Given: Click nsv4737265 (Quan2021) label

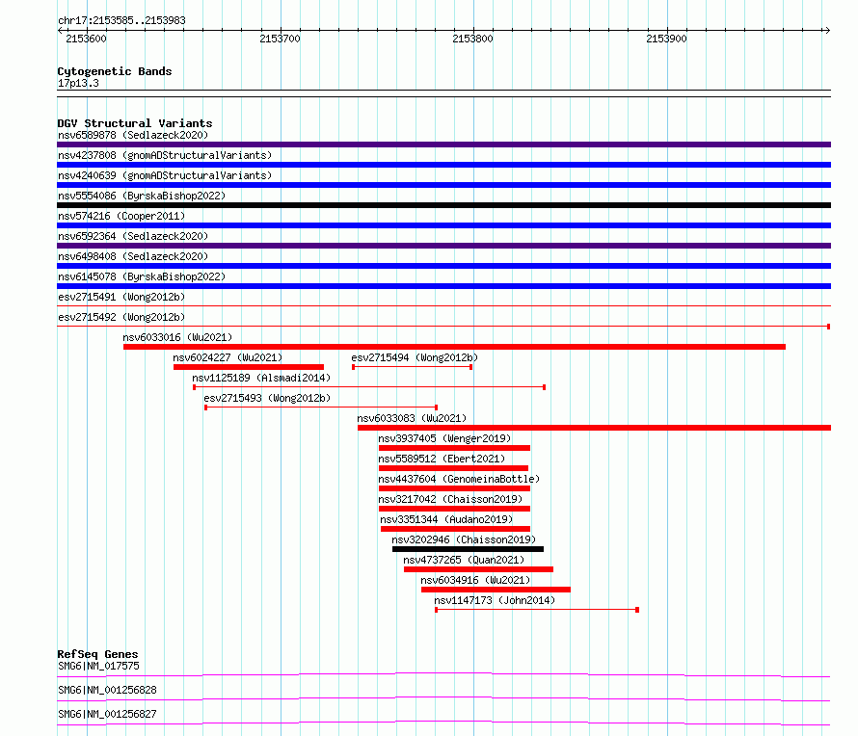Looking at the screenshot, I should coord(464,560).
